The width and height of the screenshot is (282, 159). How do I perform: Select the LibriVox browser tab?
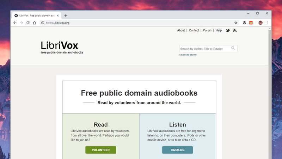click(x=37, y=16)
